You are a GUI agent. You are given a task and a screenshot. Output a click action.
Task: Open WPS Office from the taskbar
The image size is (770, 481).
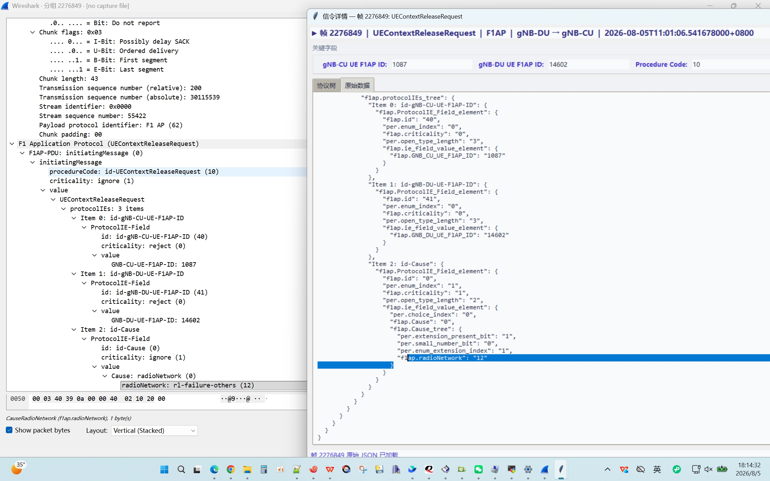[330, 469]
